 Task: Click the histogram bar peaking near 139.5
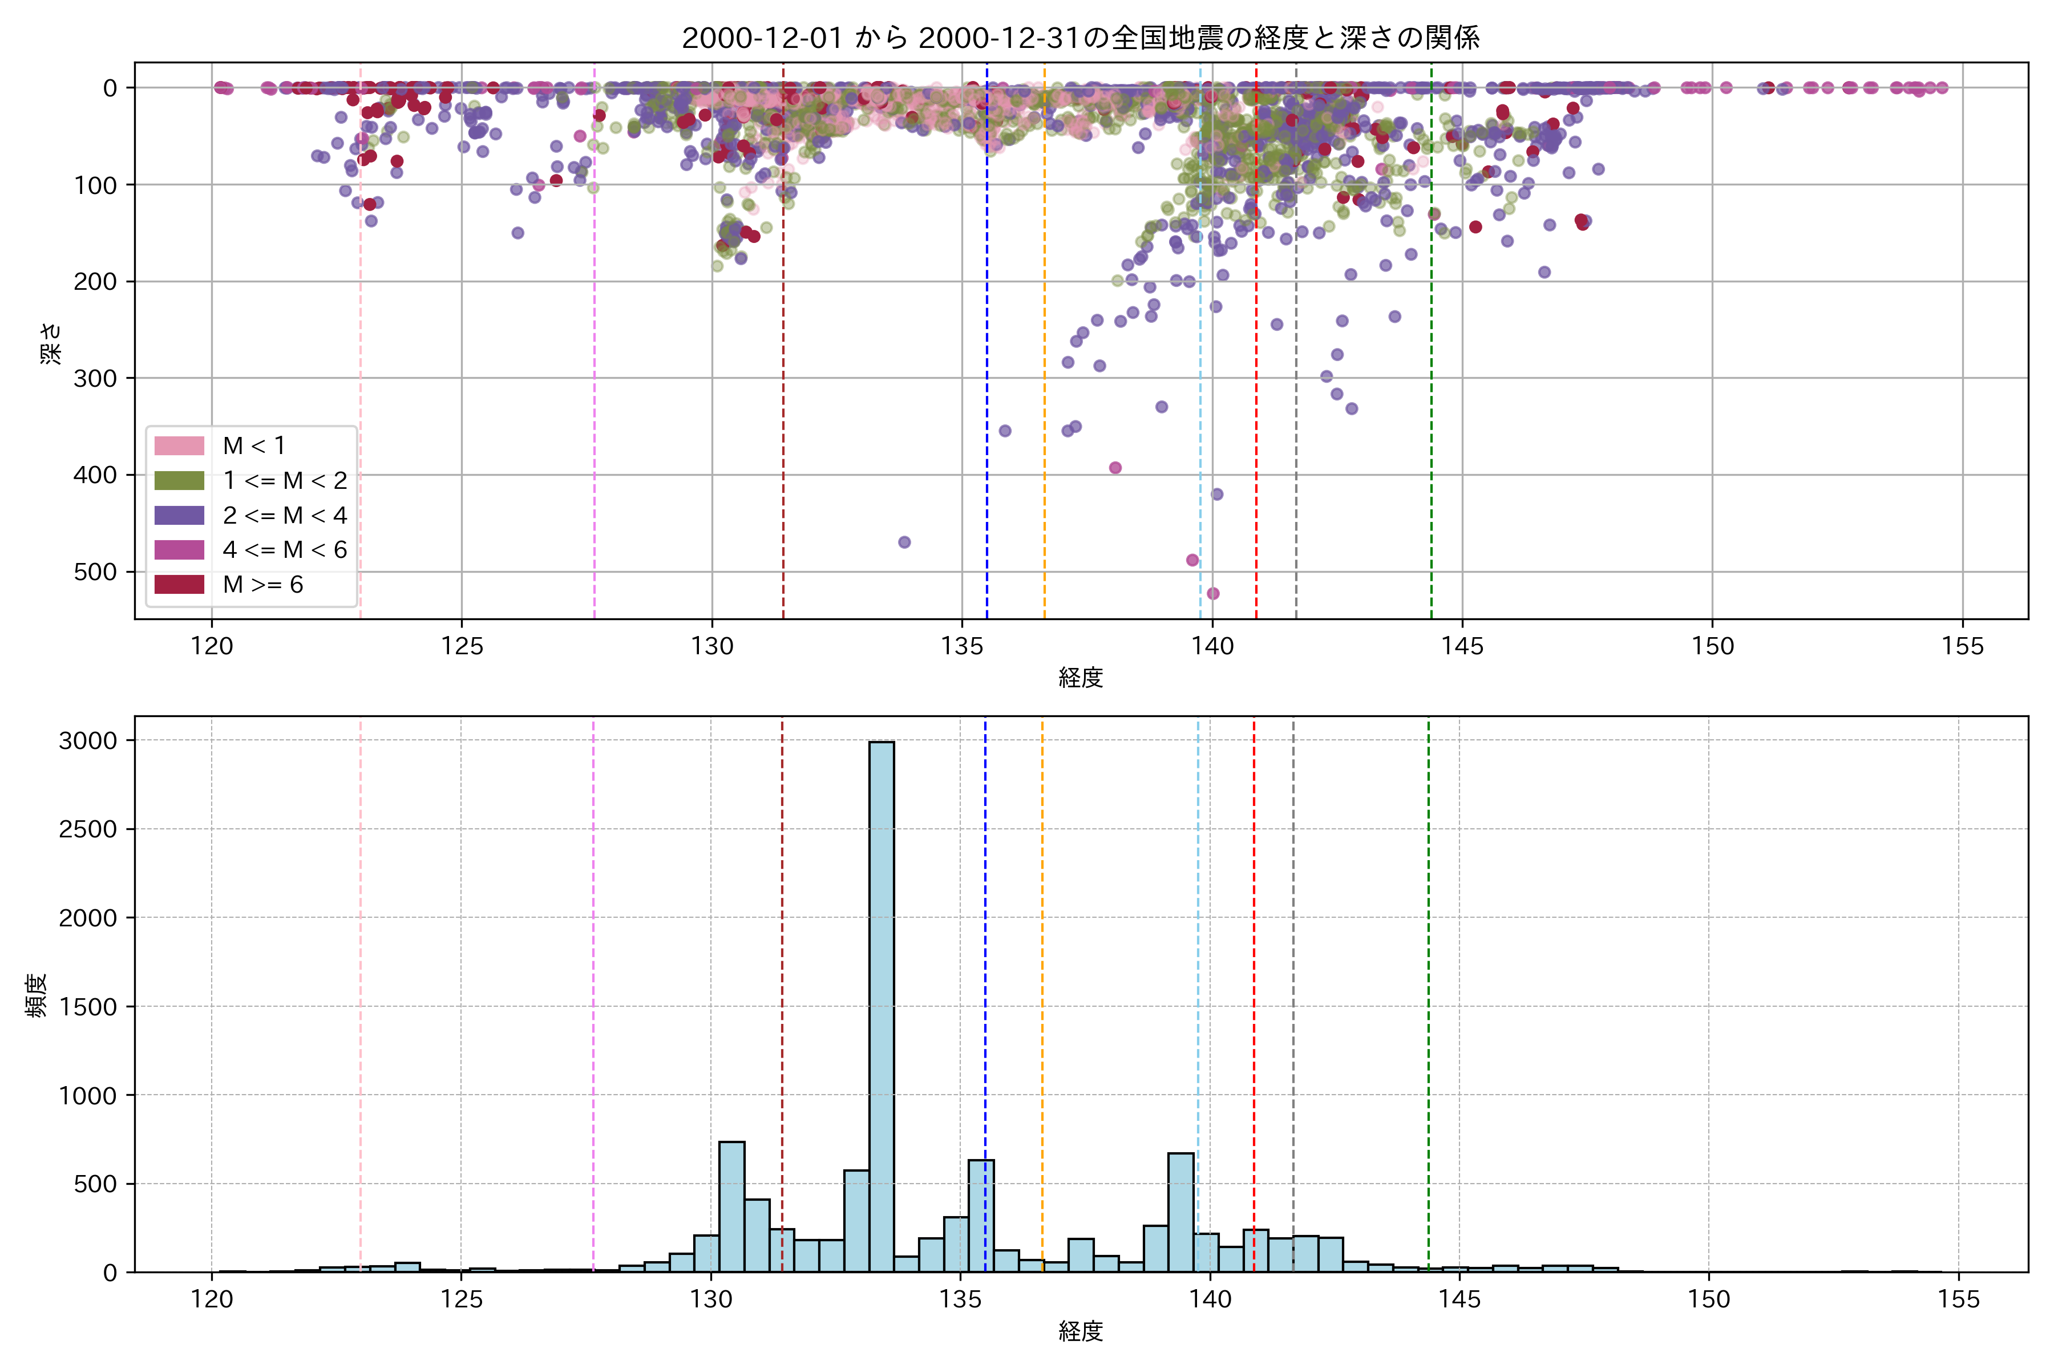1180,1214
